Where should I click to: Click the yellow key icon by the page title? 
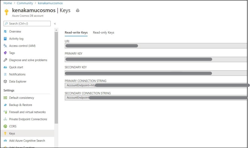(7, 12)
